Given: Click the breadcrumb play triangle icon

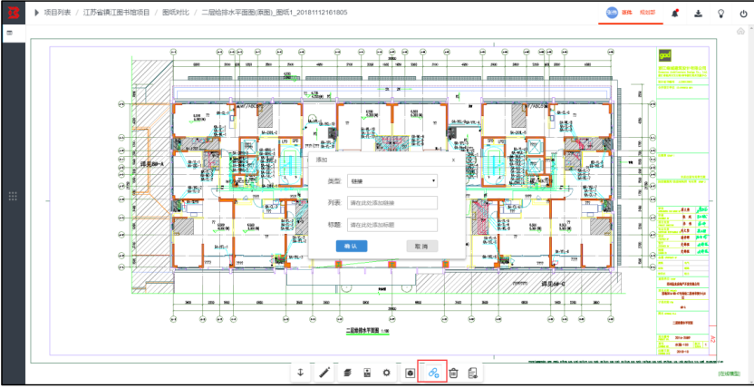Looking at the screenshot, I should (x=36, y=13).
